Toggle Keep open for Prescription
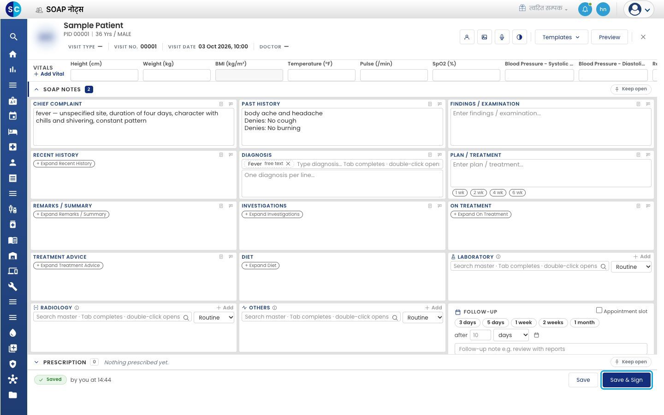This screenshot has height=415, width=664. click(x=631, y=362)
